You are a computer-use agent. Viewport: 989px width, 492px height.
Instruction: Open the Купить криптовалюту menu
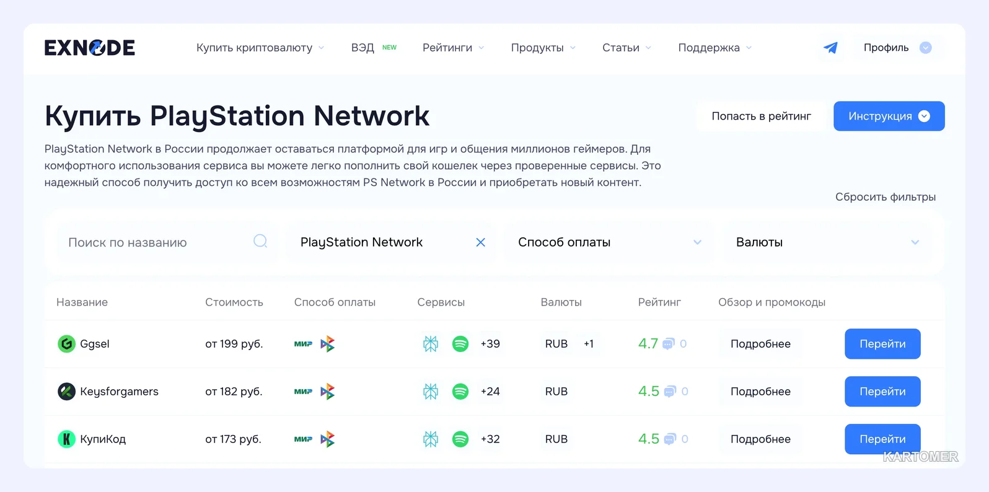tap(260, 48)
